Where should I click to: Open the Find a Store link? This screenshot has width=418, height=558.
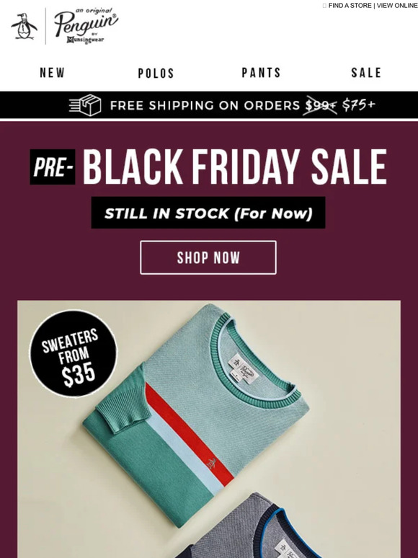[350, 6]
